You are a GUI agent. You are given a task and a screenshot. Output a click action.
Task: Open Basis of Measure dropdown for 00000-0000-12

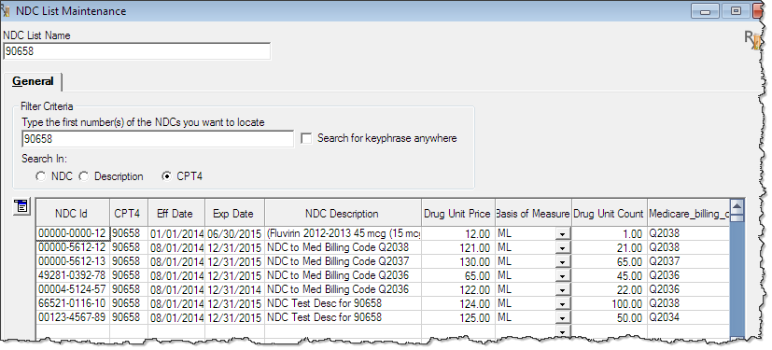coord(563,235)
